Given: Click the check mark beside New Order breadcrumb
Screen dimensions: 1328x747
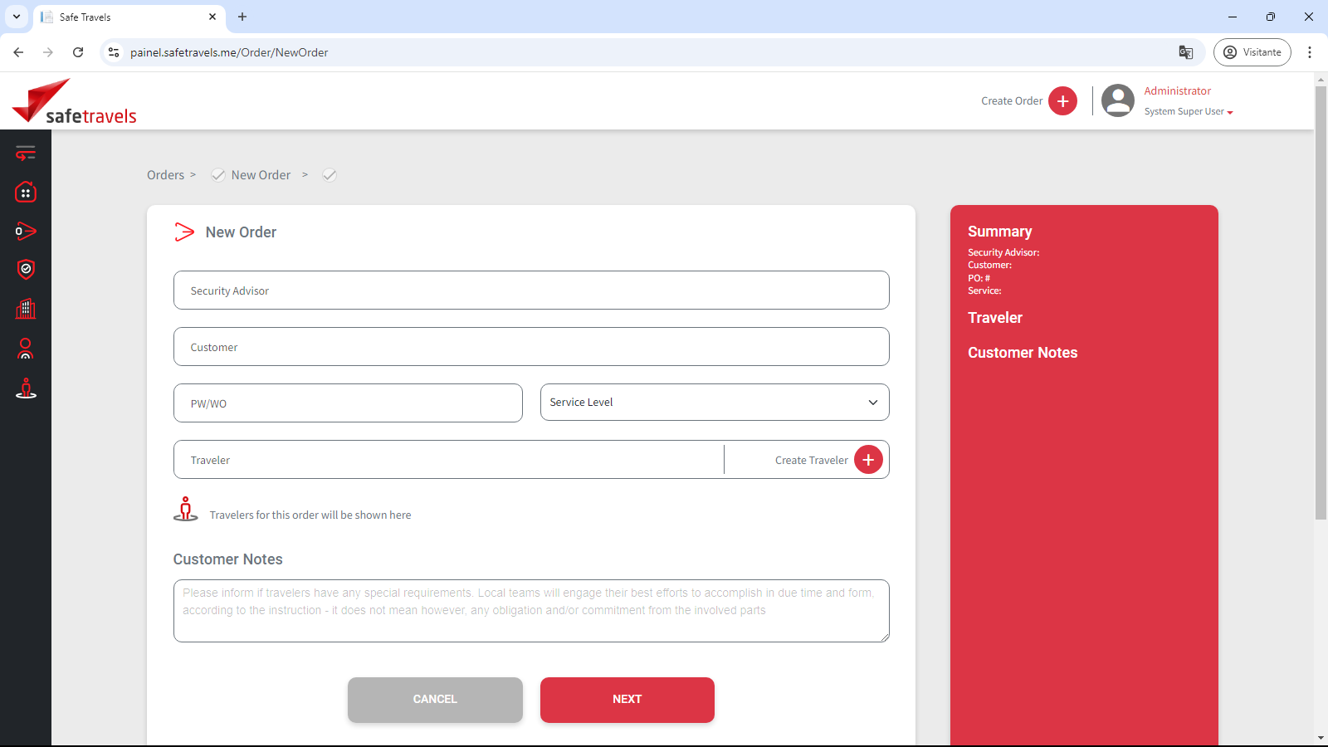Looking at the screenshot, I should tap(218, 175).
